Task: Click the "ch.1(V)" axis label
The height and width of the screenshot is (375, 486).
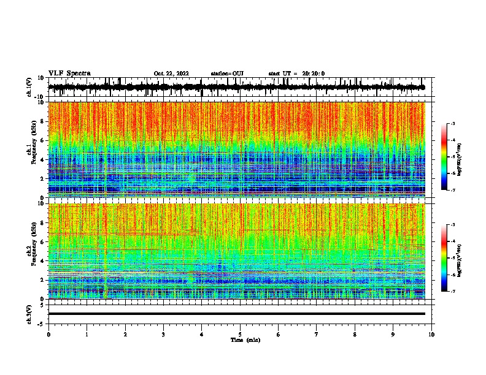Action: tap(29, 87)
